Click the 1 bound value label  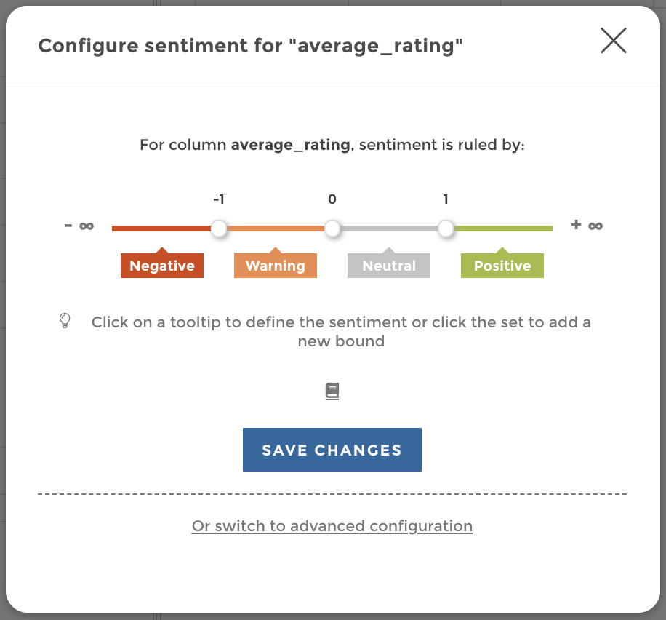(x=446, y=199)
